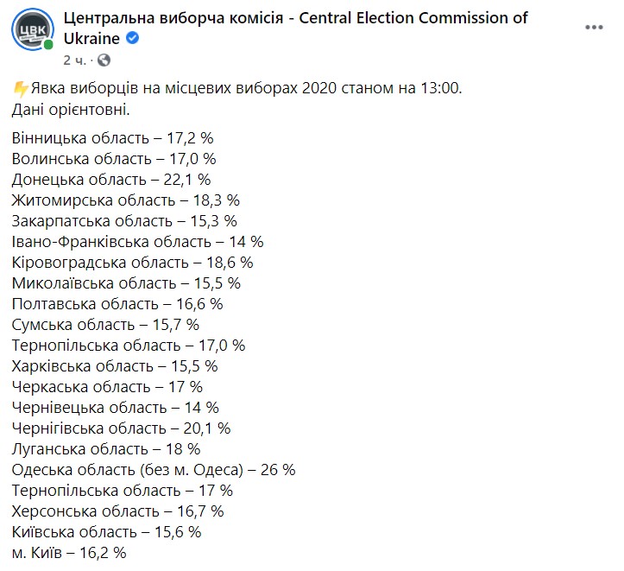Image resolution: width=624 pixels, height=571 pixels.
Task: Click the Івано-Франківська область line
Action: click(x=138, y=241)
